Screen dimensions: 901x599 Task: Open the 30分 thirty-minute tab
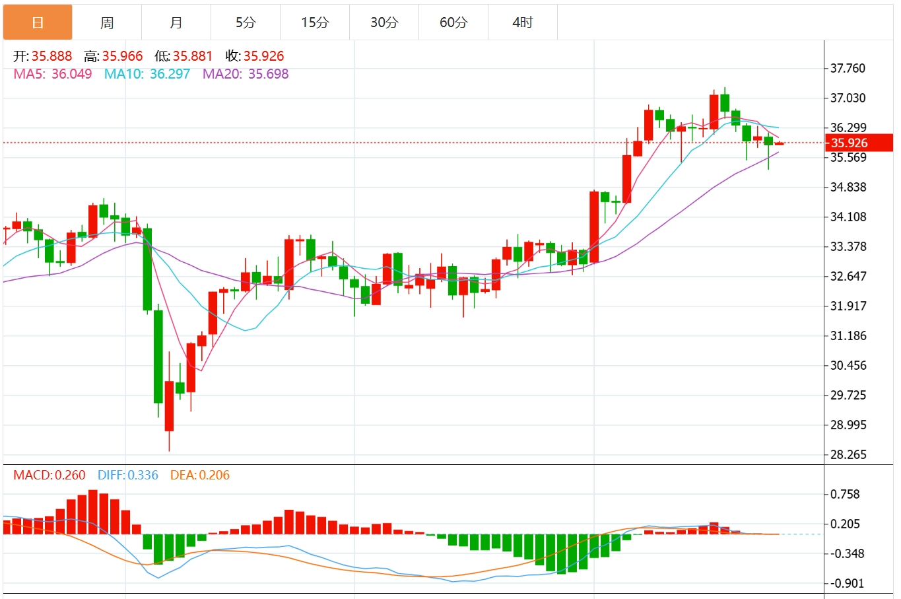(384, 22)
